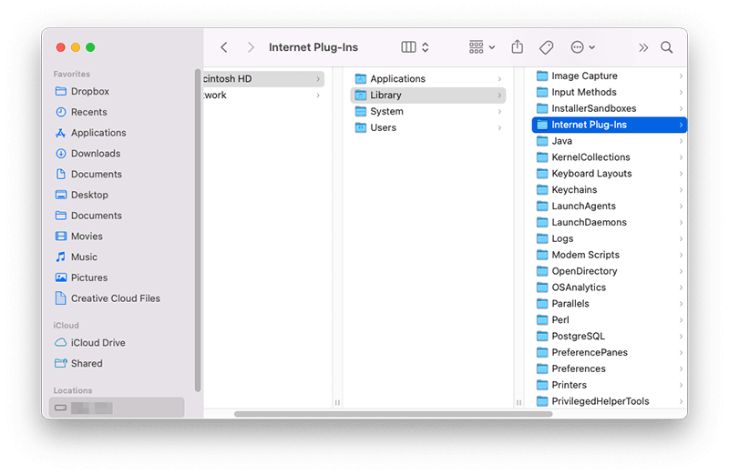729x474 pixels.
Task: Select Downloads in Favorites sidebar
Action: (x=95, y=154)
